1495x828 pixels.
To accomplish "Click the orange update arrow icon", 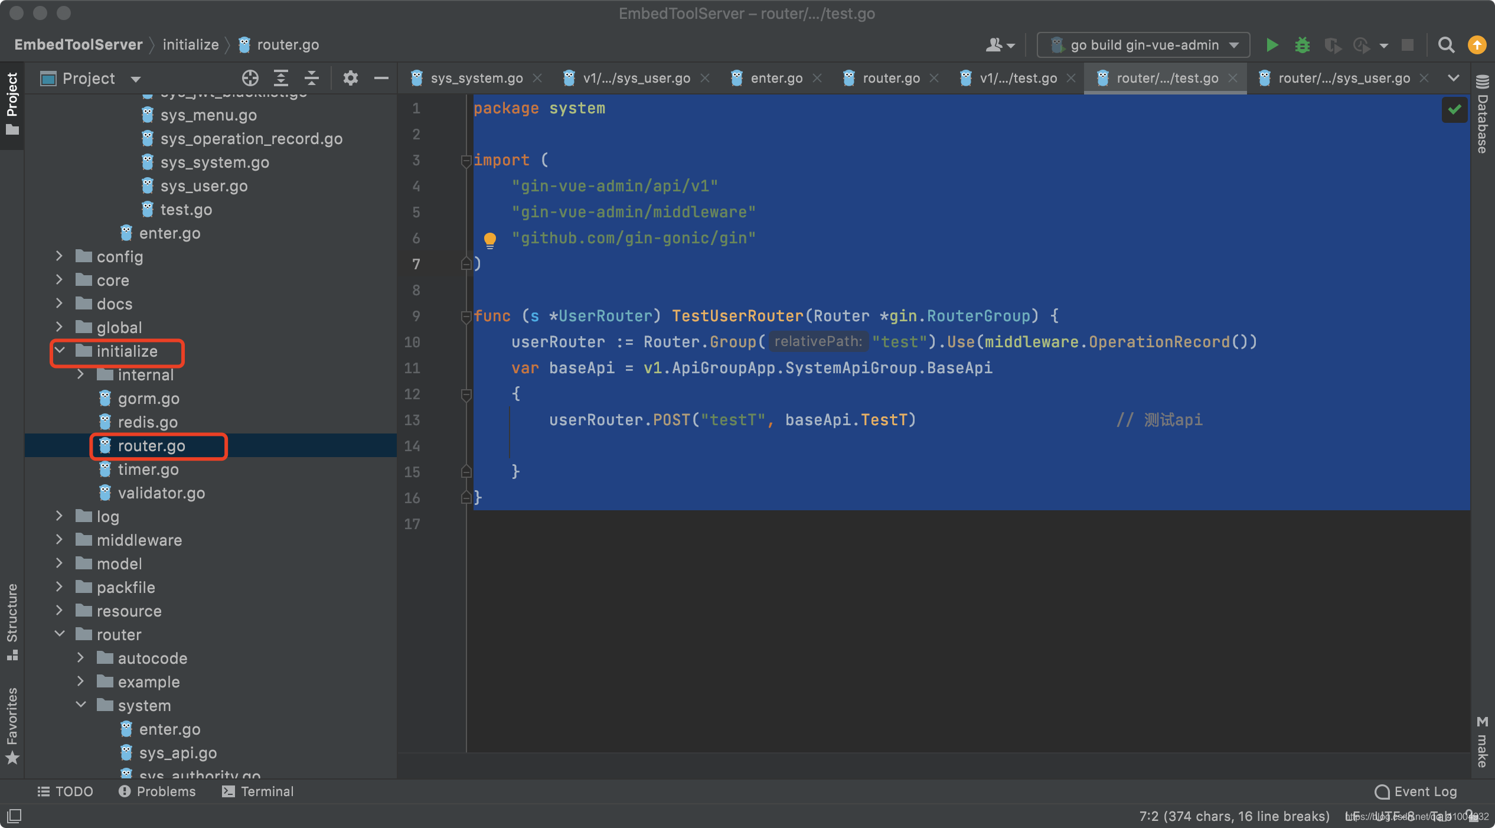I will tap(1477, 45).
